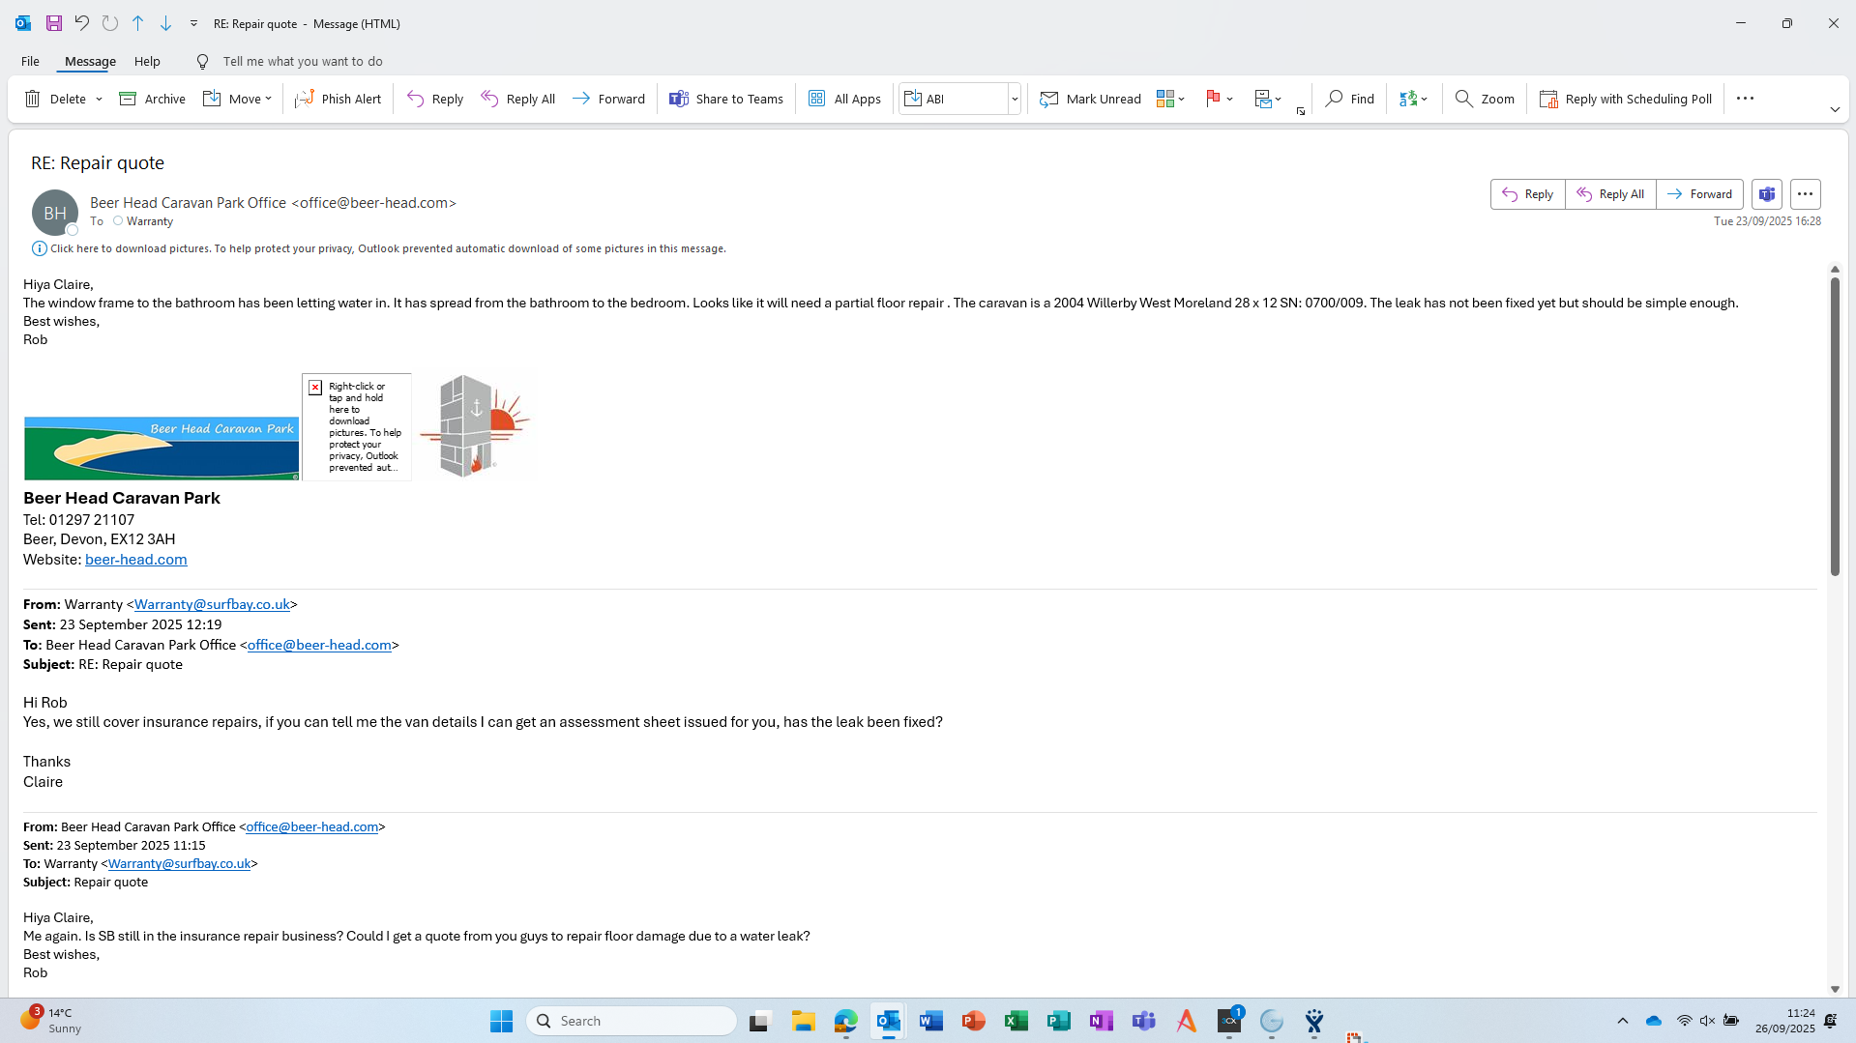
Task: Archive this message
Action: (152, 99)
